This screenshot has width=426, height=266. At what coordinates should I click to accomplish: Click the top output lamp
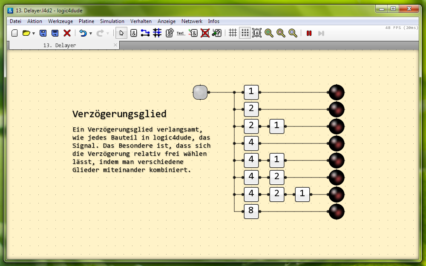click(337, 92)
